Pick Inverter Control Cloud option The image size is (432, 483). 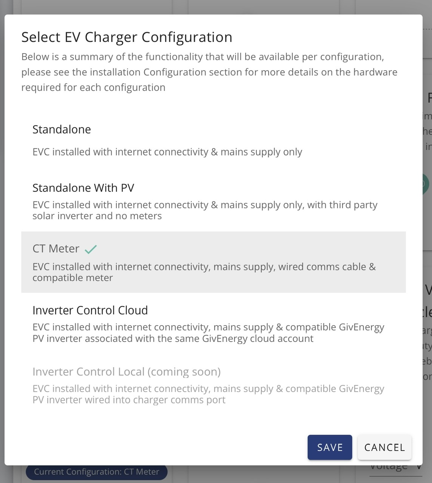point(213,323)
